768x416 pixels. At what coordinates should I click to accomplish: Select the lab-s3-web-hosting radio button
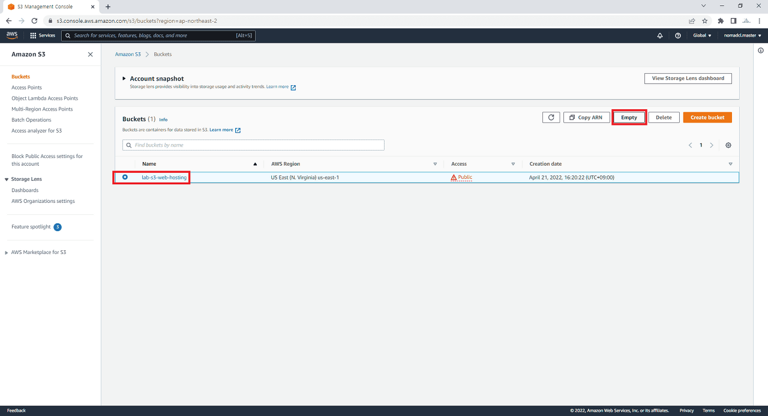(125, 177)
